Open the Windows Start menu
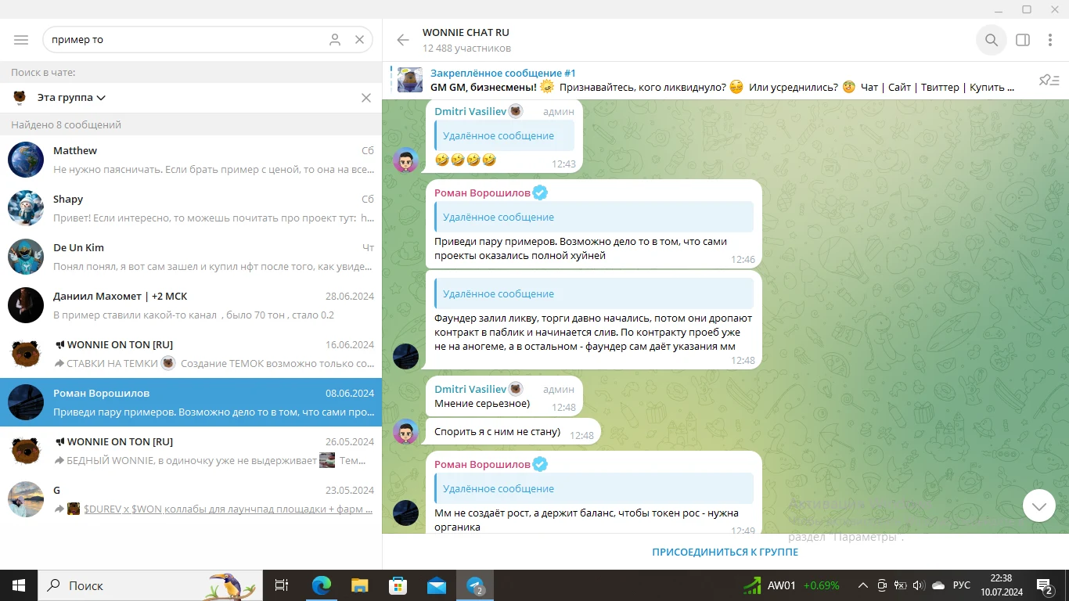This screenshot has width=1069, height=601. tap(19, 585)
